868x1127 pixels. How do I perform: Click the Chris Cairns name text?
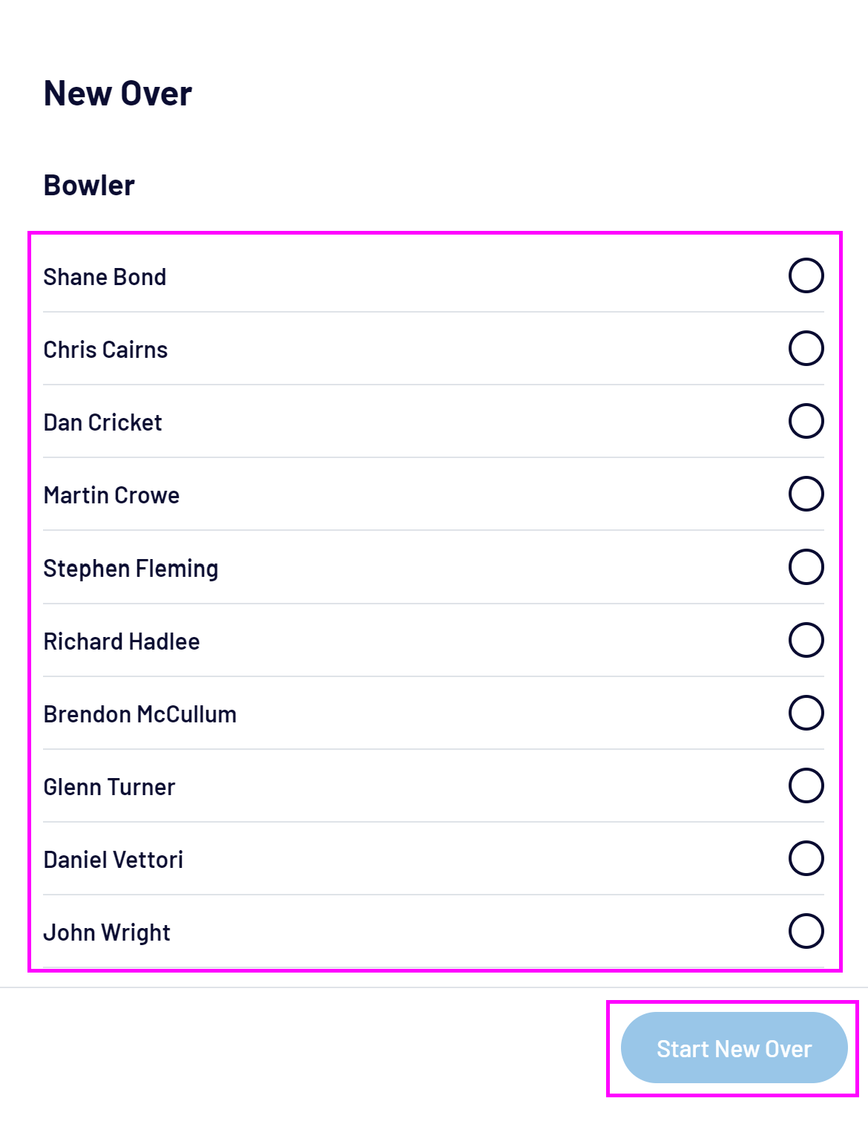point(105,350)
